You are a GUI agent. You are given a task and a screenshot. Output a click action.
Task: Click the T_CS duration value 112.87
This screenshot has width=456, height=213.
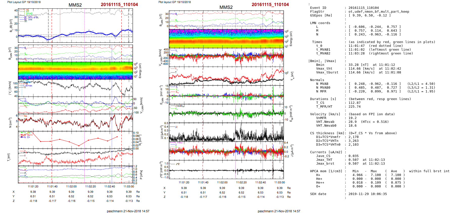coord(354,103)
